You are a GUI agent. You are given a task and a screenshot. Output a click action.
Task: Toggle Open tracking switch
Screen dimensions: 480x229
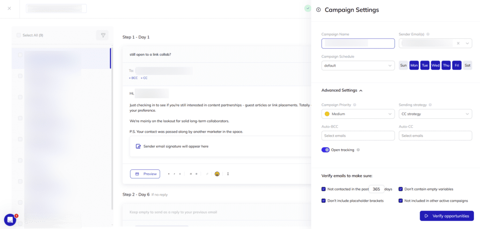click(325, 150)
